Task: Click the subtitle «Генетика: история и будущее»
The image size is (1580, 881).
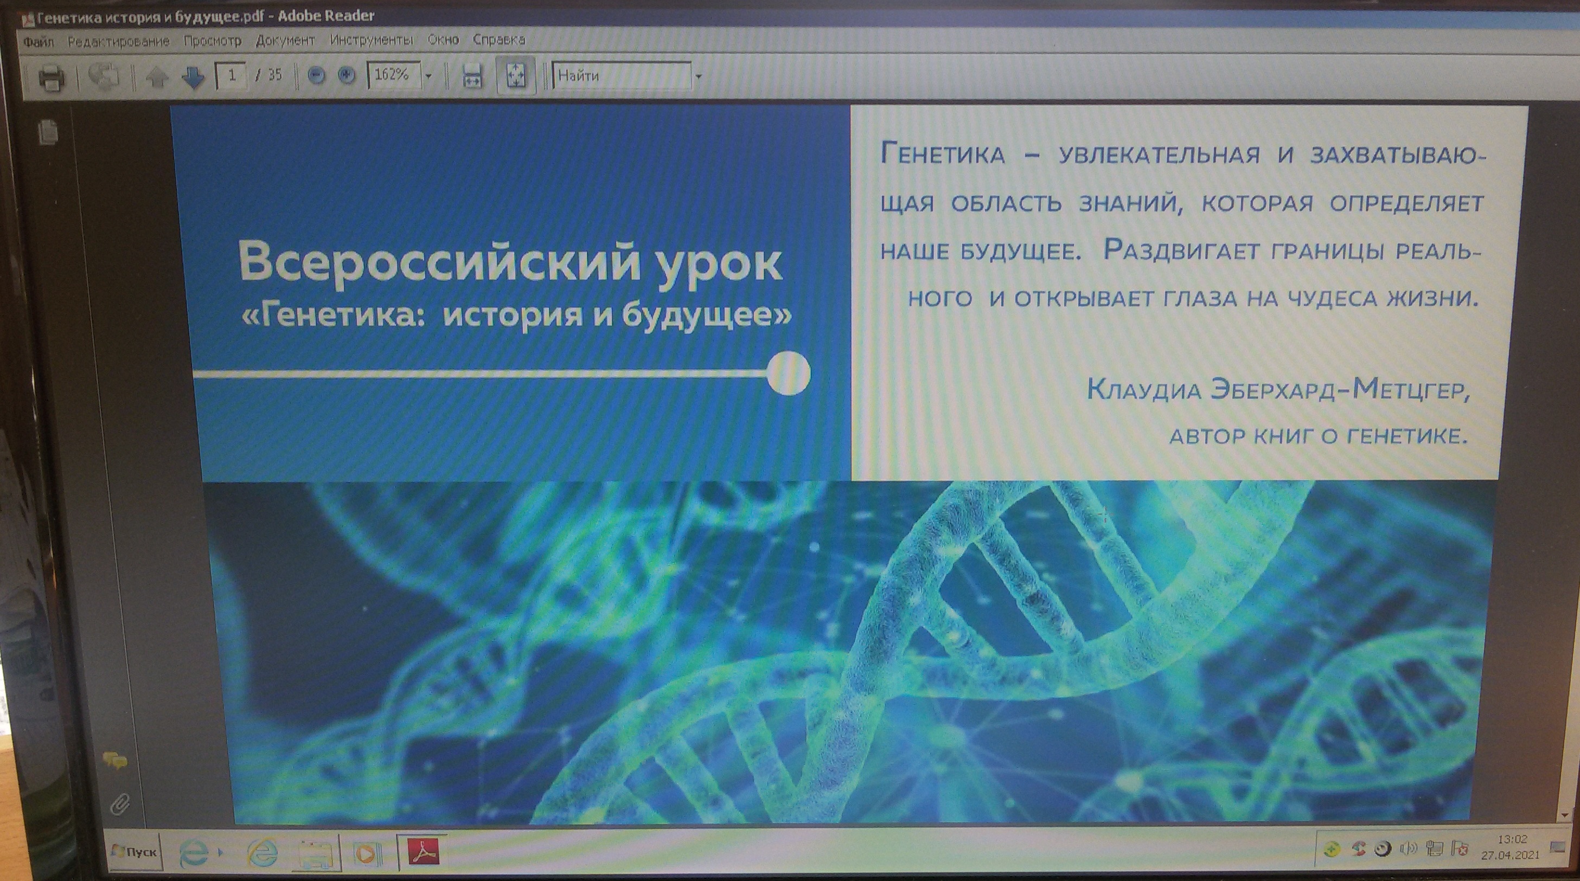Action: click(517, 315)
